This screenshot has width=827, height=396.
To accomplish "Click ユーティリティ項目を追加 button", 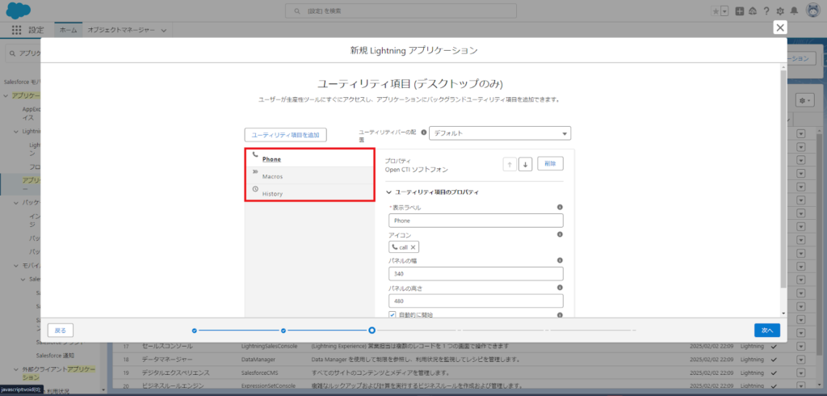I will point(285,135).
